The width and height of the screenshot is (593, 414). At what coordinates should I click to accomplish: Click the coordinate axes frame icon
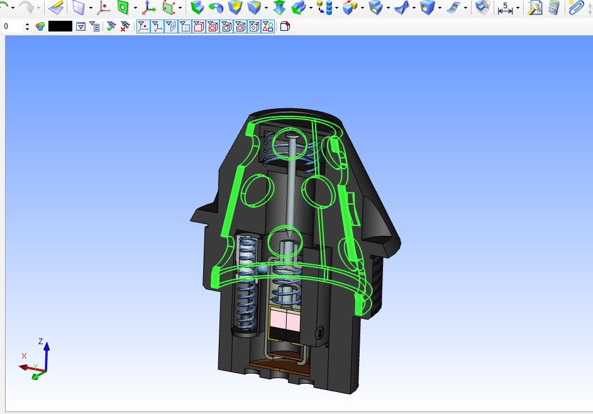coord(149,8)
